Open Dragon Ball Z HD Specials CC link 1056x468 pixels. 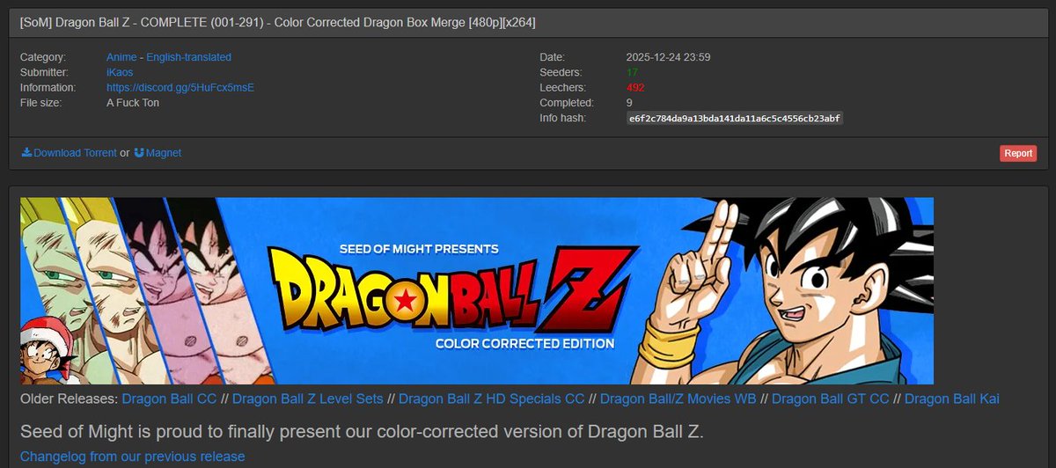click(x=491, y=399)
